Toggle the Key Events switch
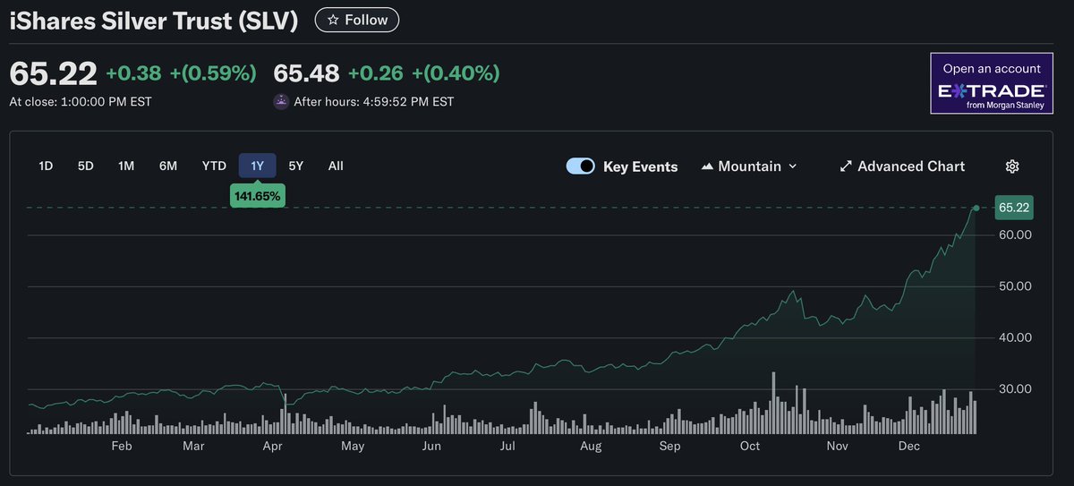This screenshot has height=486, width=1074. coord(581,166)
